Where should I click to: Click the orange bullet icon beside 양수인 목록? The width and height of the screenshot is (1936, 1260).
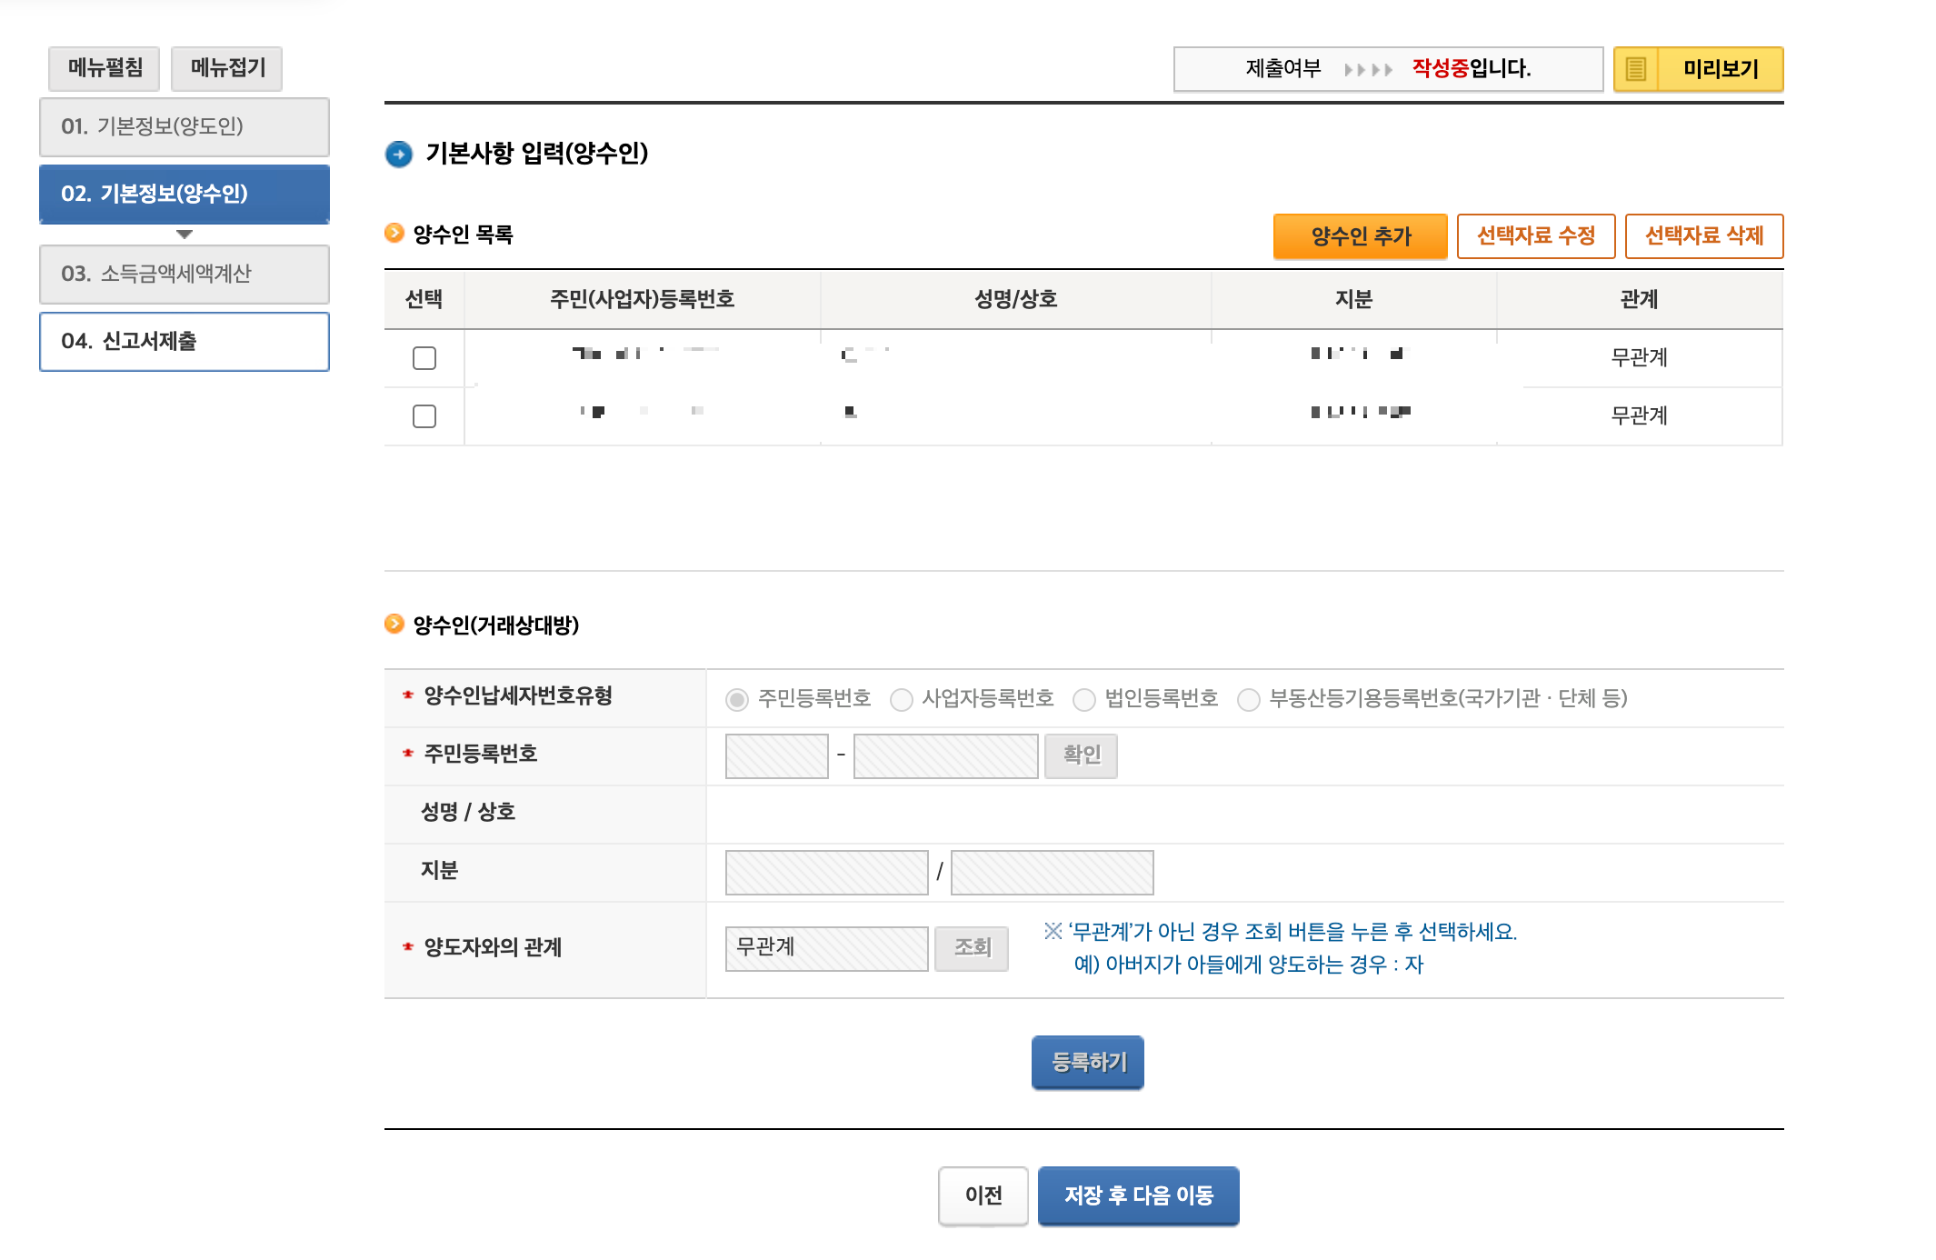click(394, 234)
